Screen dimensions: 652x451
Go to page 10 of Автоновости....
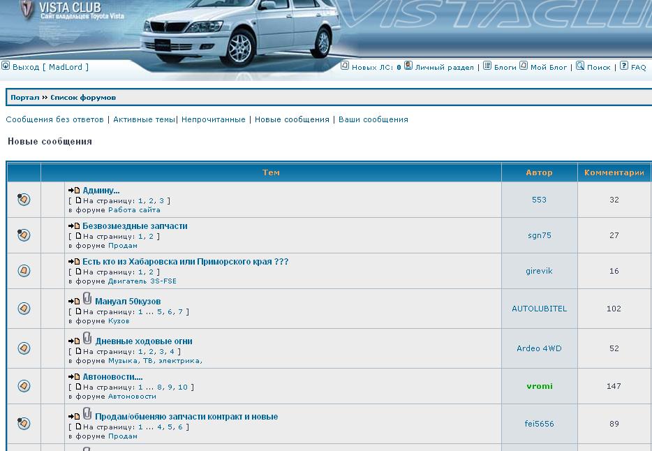[183, 387]
